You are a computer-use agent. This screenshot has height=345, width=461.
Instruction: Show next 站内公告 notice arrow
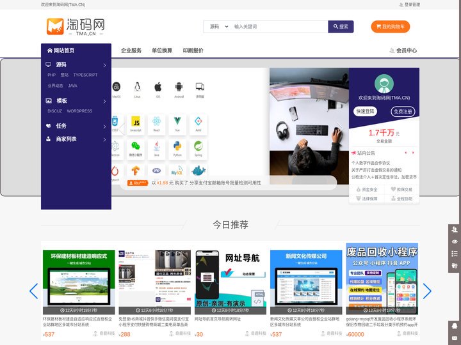point(413,153)
